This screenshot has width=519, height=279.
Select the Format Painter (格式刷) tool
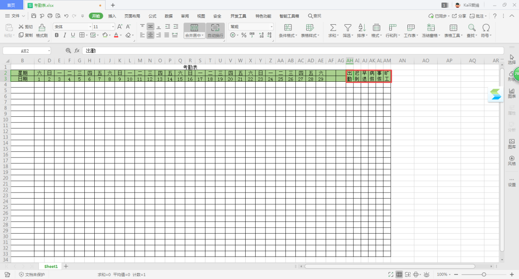point(42,31)
